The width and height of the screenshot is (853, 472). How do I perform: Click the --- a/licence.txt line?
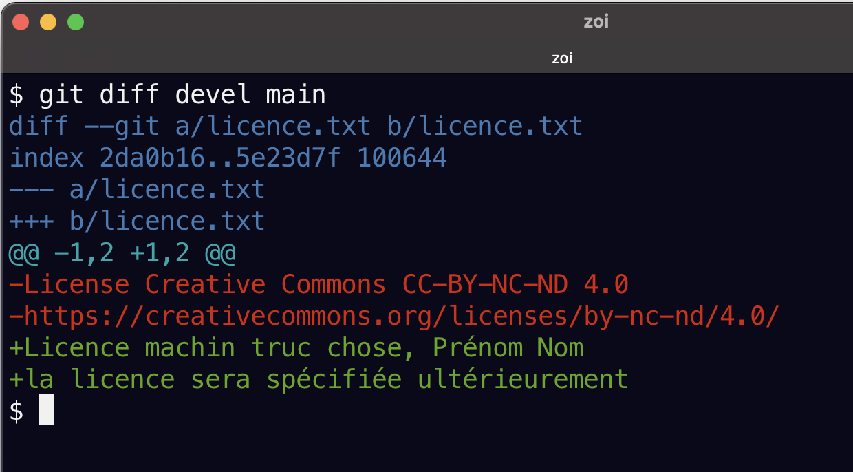tap(137, 189)
